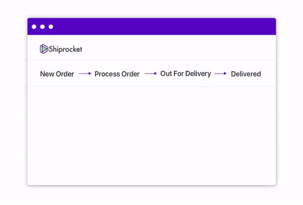Switch to the Out For Delivery stage
Viewport: 303px width, 205px height.
(186, 74)
